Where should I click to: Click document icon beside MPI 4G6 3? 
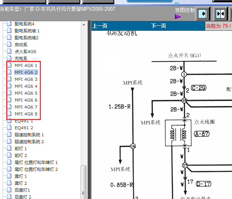pyautogui.click(x=9, y=79)
